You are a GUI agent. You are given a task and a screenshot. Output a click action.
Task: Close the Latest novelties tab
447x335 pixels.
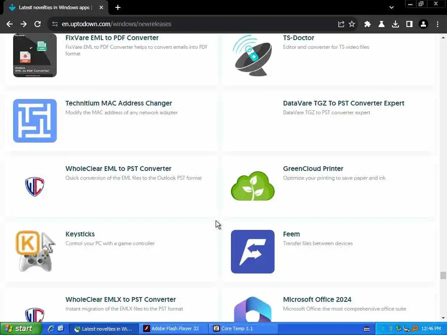tap(101, 8)
